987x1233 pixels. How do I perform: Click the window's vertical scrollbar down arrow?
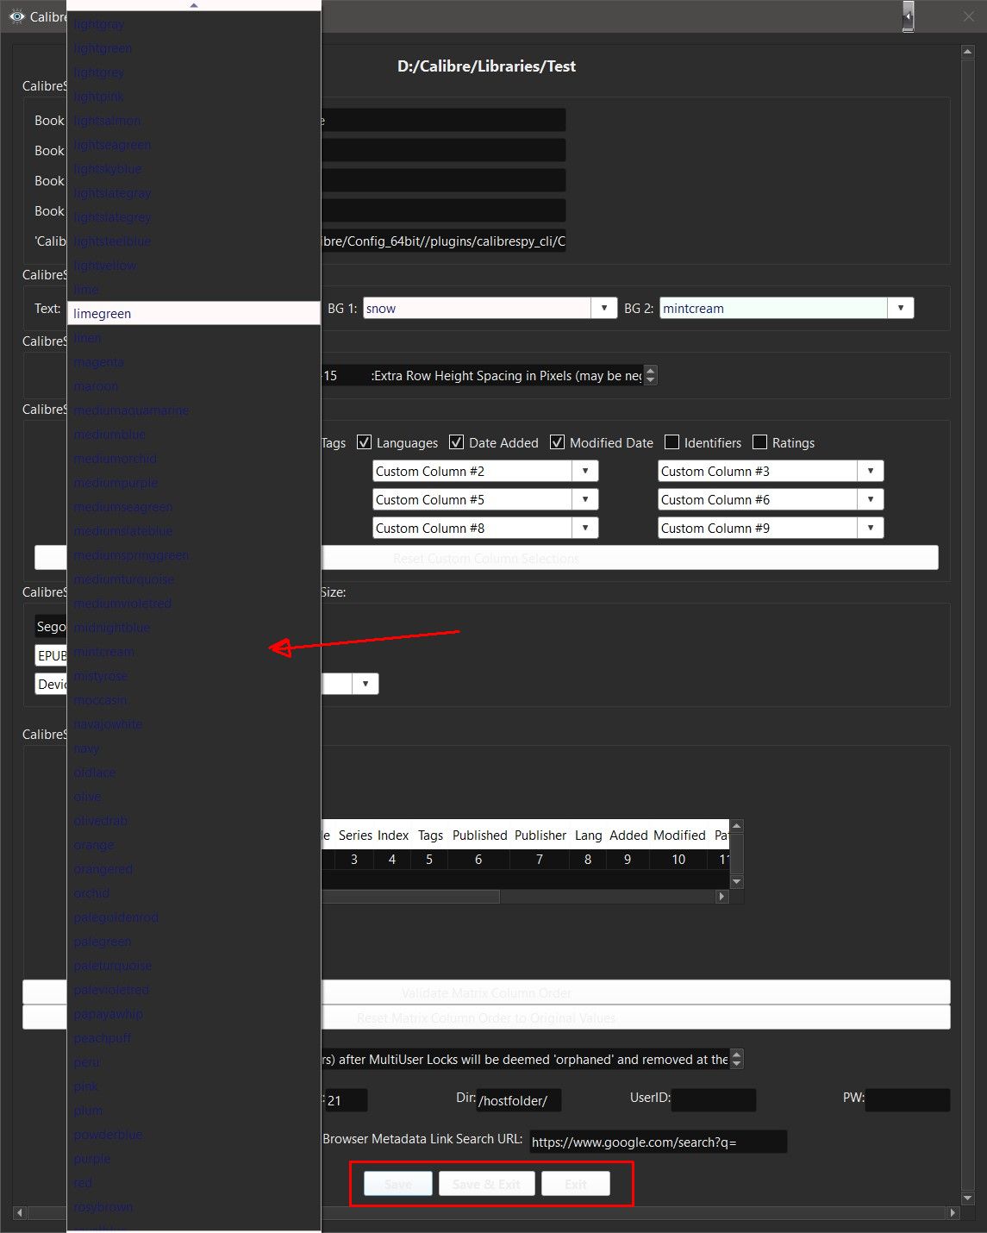click(967, 1198)
